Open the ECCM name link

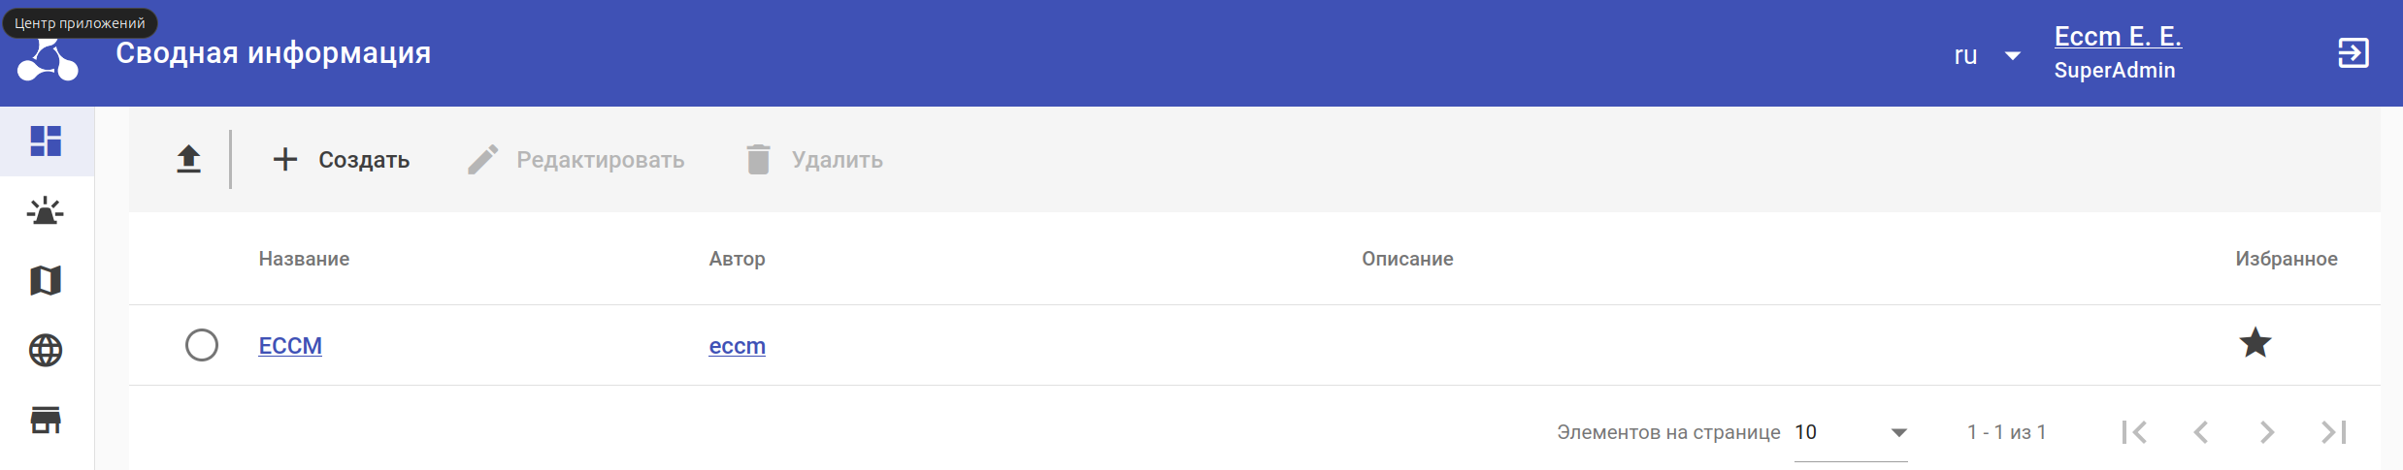point(290,346)
